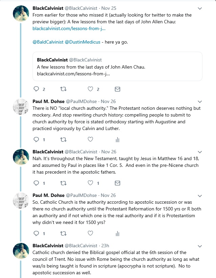The width and height of the screenshot is (216, 278).
Task: Like Paul Dohse's "local church authority" tweet
Action: tap(90, 139)
